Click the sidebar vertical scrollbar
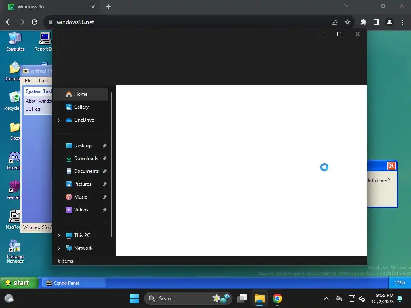 click(112, 164)
